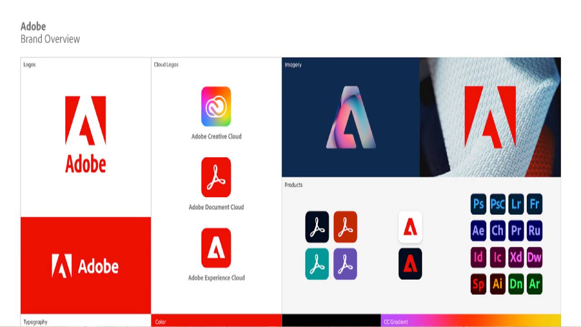The height and width of the screenshot is (327, 581).
Task: Click the dark navy Acrobat product icon
Action: point(317,227)
